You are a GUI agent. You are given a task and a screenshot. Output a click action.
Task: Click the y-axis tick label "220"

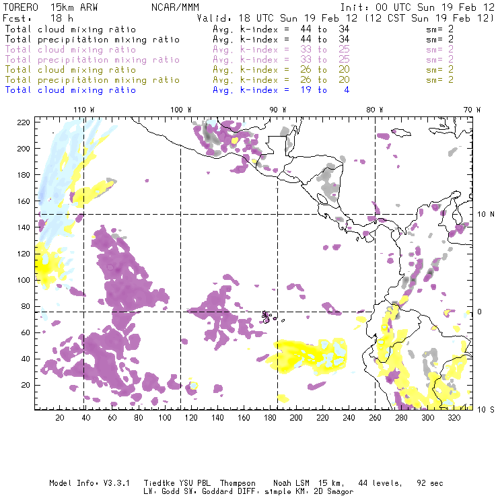tap(24, 122)
